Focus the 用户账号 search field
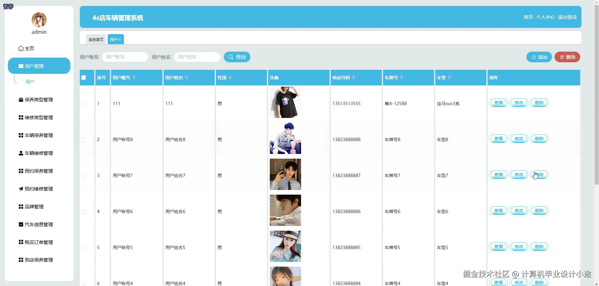Image resolution: width=599 pixels, height=286 pixels. (125, 57)
